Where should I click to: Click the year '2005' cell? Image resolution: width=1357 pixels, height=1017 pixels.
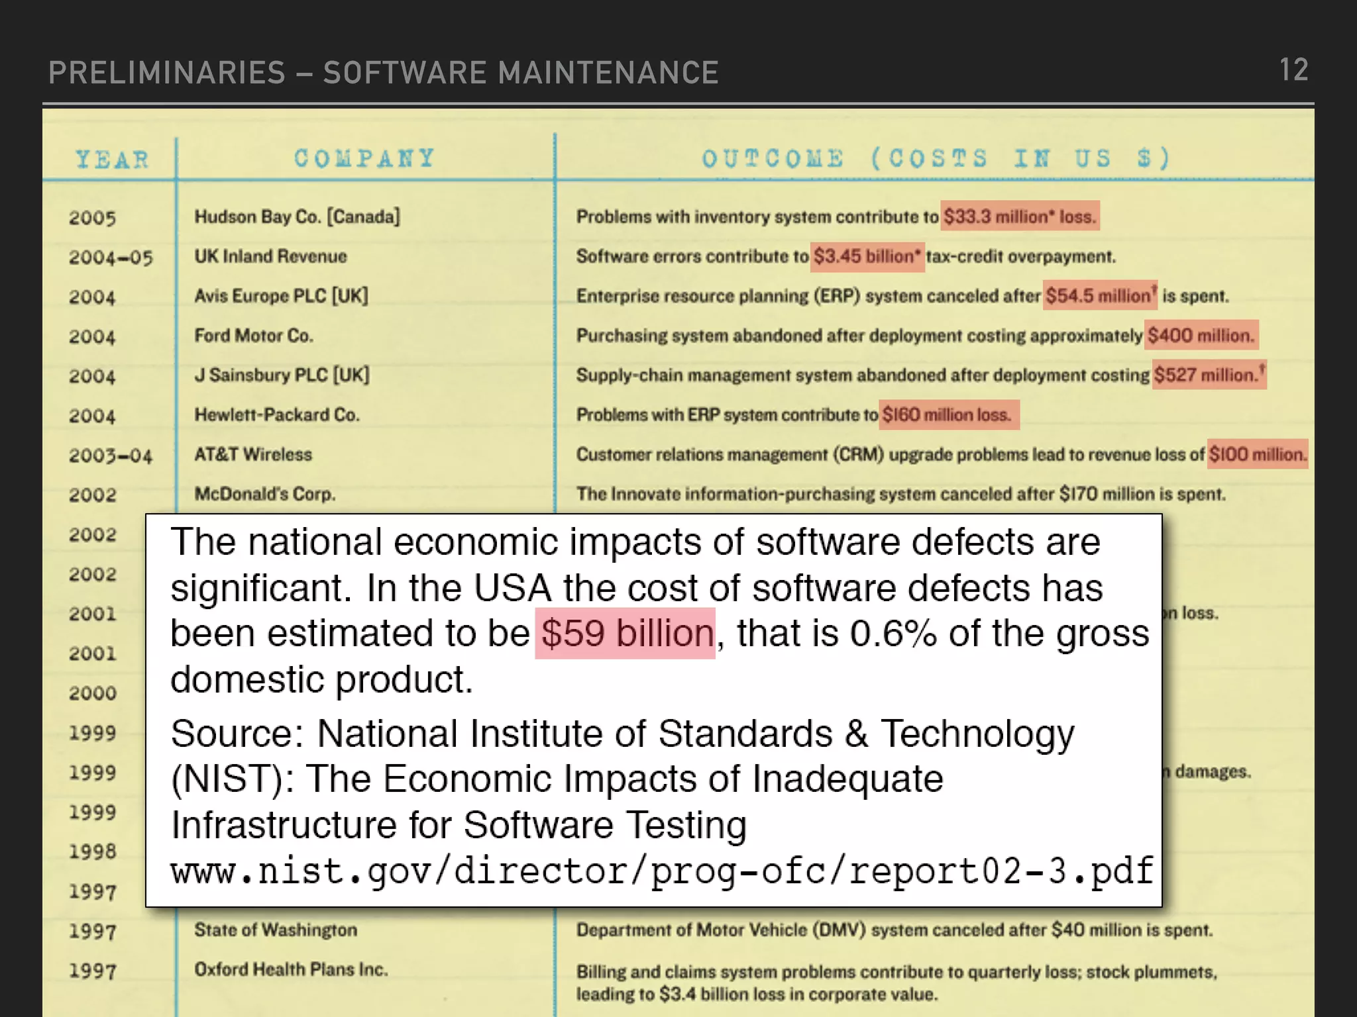pyautogui.click(x=92, y=218)
